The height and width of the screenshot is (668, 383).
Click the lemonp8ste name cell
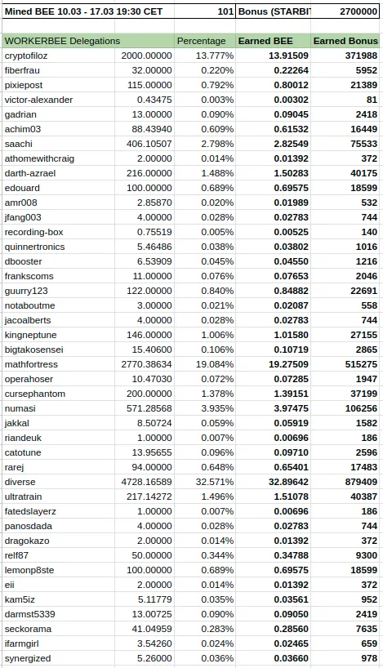tap(58, 570)
